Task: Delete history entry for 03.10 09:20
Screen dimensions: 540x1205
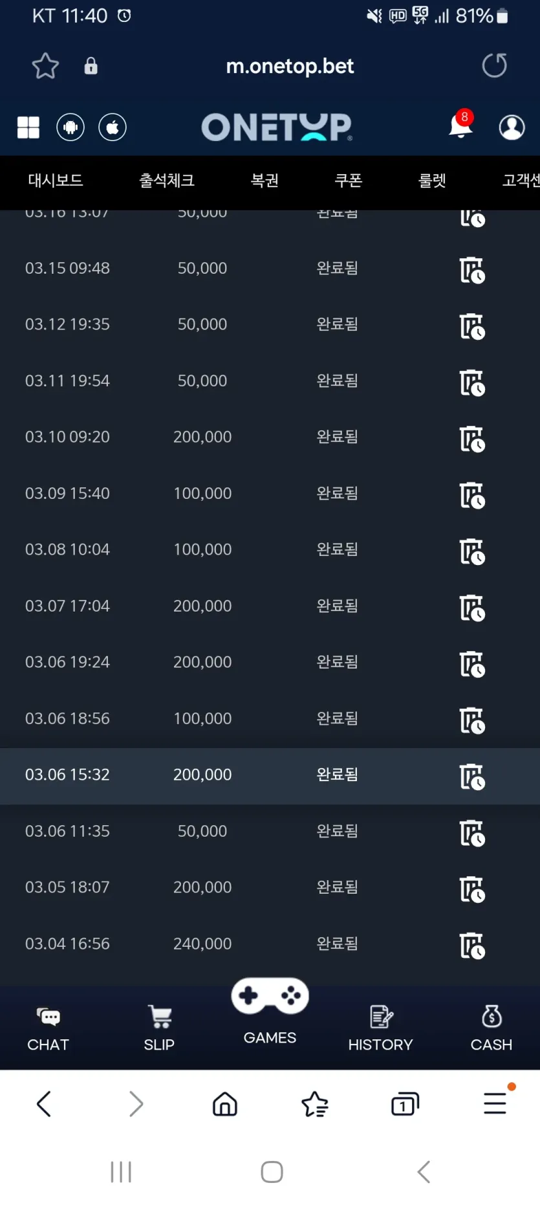Action: tap(472, 438)
